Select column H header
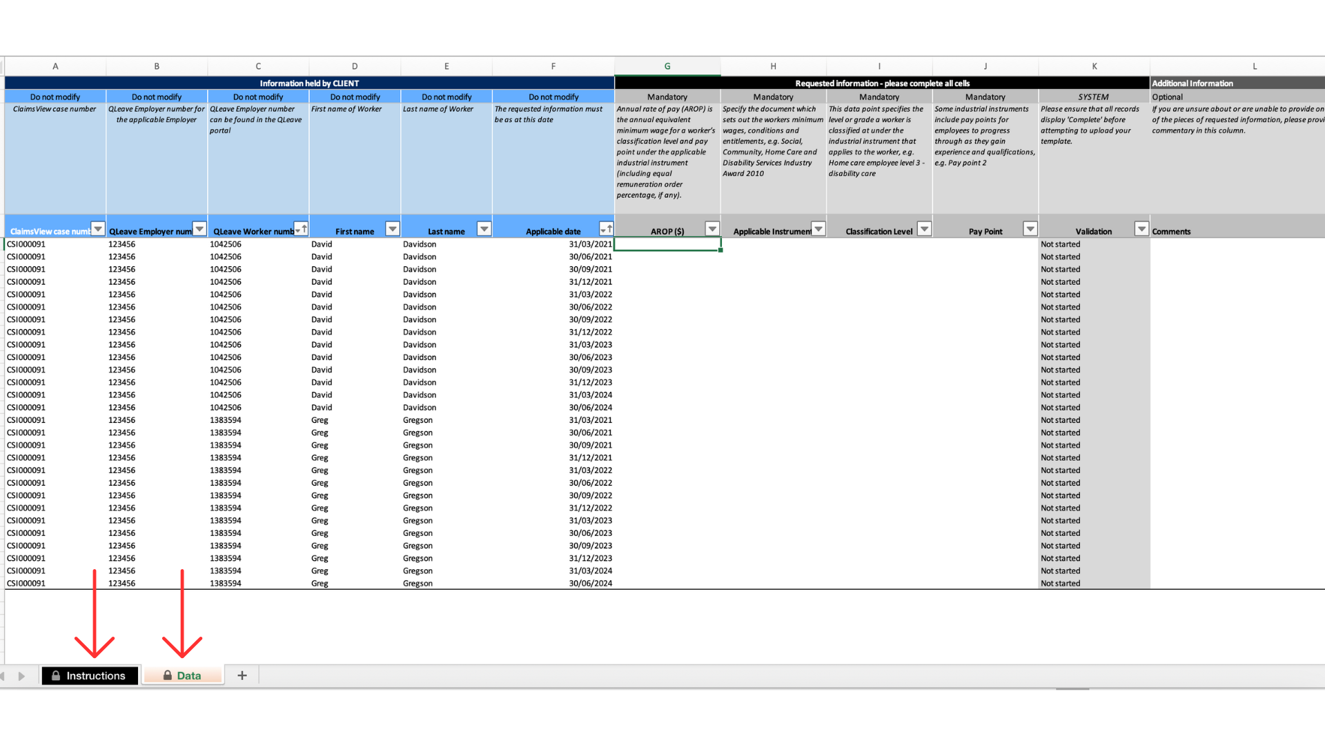Image resolution: width=1325 pixels, height=745 pixels. 774,67
